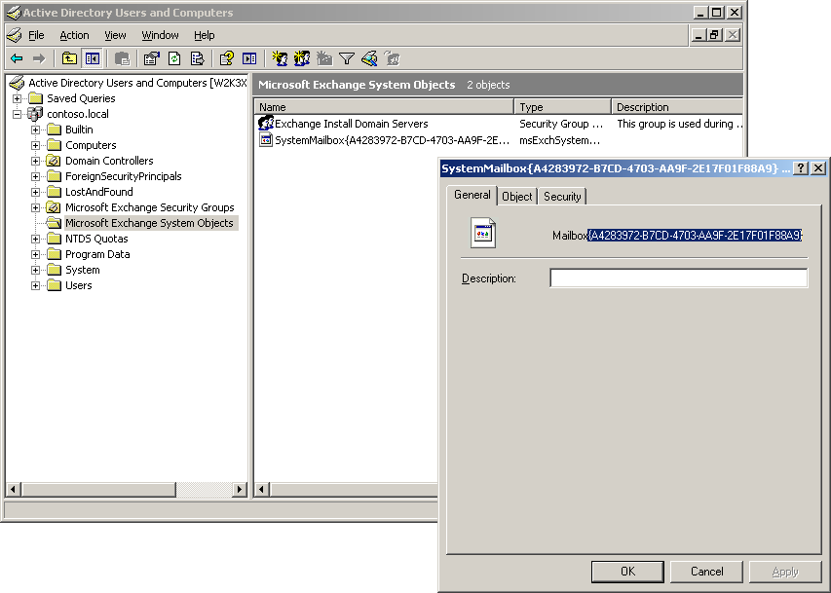Create a new group toolbar icon

[302, 58]
